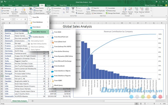The image size is (168, 105).
Task: Open Data Source Settings from the menu
Action: (38, 47)
